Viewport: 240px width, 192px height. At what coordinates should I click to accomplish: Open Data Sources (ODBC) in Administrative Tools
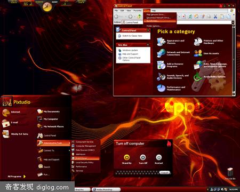[x=86, y=150]
